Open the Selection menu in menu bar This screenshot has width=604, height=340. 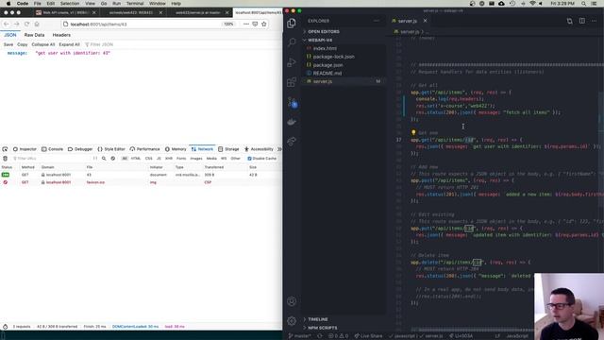70,4
